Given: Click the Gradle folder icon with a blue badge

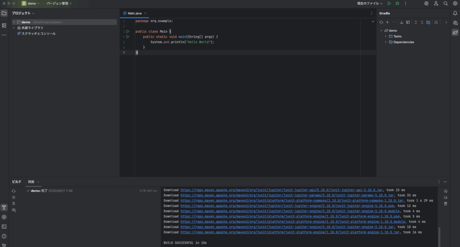Looking at the screenshot, I should 428,22.
